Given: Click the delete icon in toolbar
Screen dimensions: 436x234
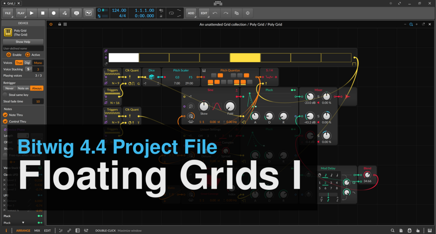Looking at the screenshot, I should click(x=247, y=13).
